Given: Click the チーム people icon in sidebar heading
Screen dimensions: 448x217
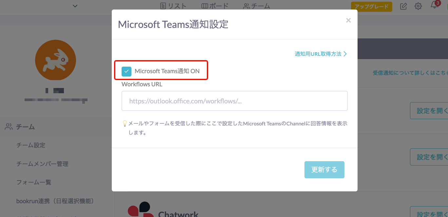Looking at the screenshot, I should tap(9, 127).
